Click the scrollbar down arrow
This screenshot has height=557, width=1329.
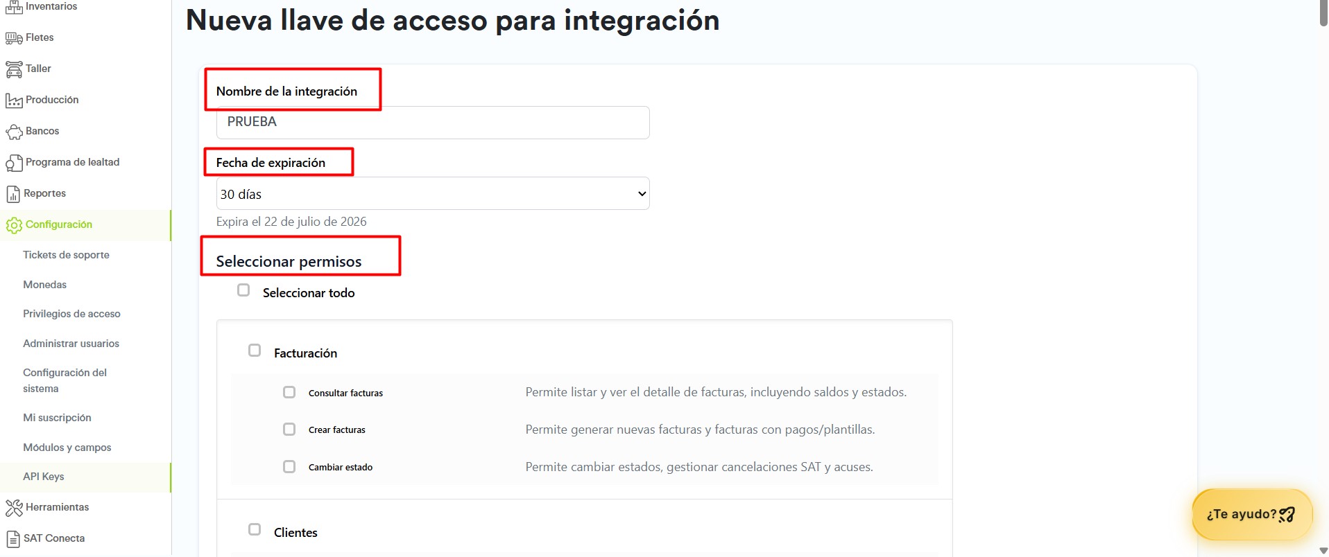[x=1323, y=551]
